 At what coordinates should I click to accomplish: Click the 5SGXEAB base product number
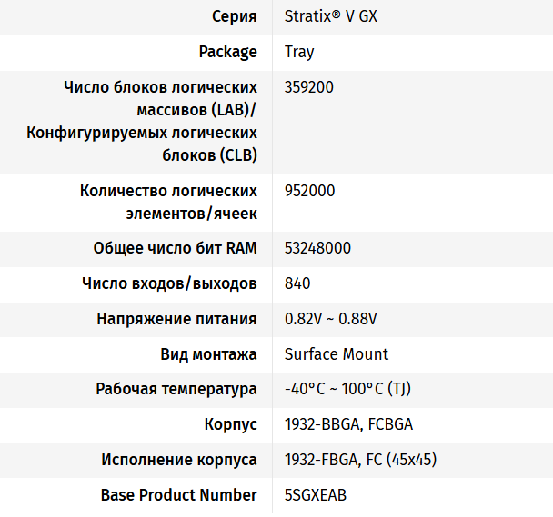[x=315, y=495]
